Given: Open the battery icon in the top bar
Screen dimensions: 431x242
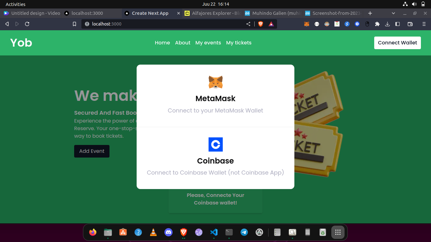Looking at the screenshot, I should click(423, 4).
